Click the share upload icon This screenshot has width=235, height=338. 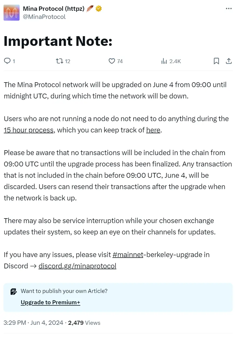(229, 61)
